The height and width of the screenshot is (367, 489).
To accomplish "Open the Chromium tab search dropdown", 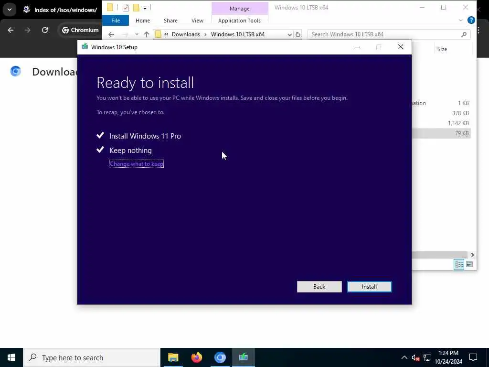I will 10,10.
